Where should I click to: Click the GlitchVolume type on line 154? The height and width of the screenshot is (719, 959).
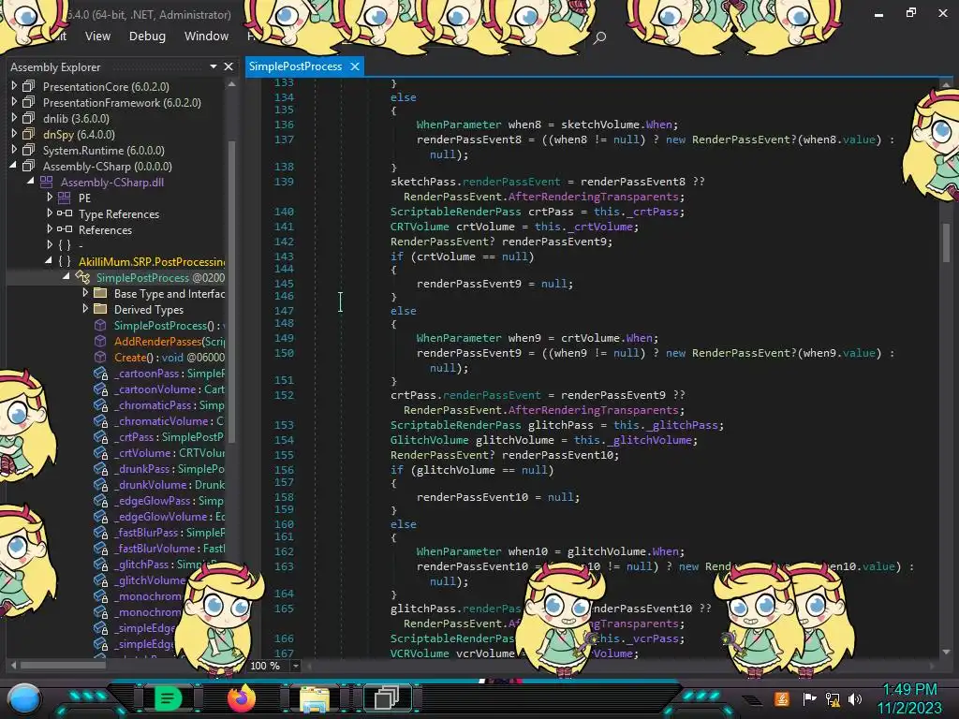[429, 440]
